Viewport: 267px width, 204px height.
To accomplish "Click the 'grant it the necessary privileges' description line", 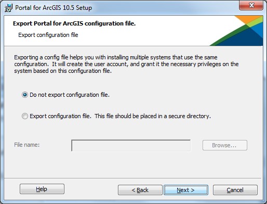I will point(126,64).
